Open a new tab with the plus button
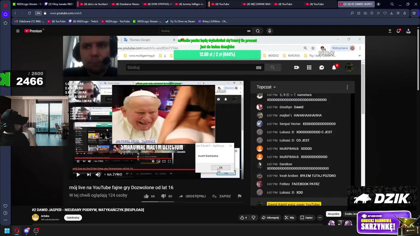Screen dimensions: 420x236 [378, 4]
